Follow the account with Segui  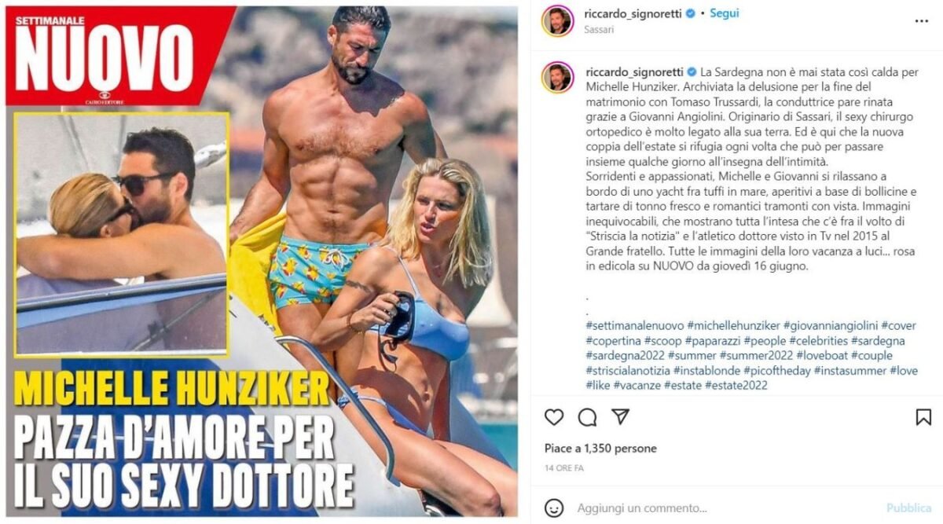point(725,13)
